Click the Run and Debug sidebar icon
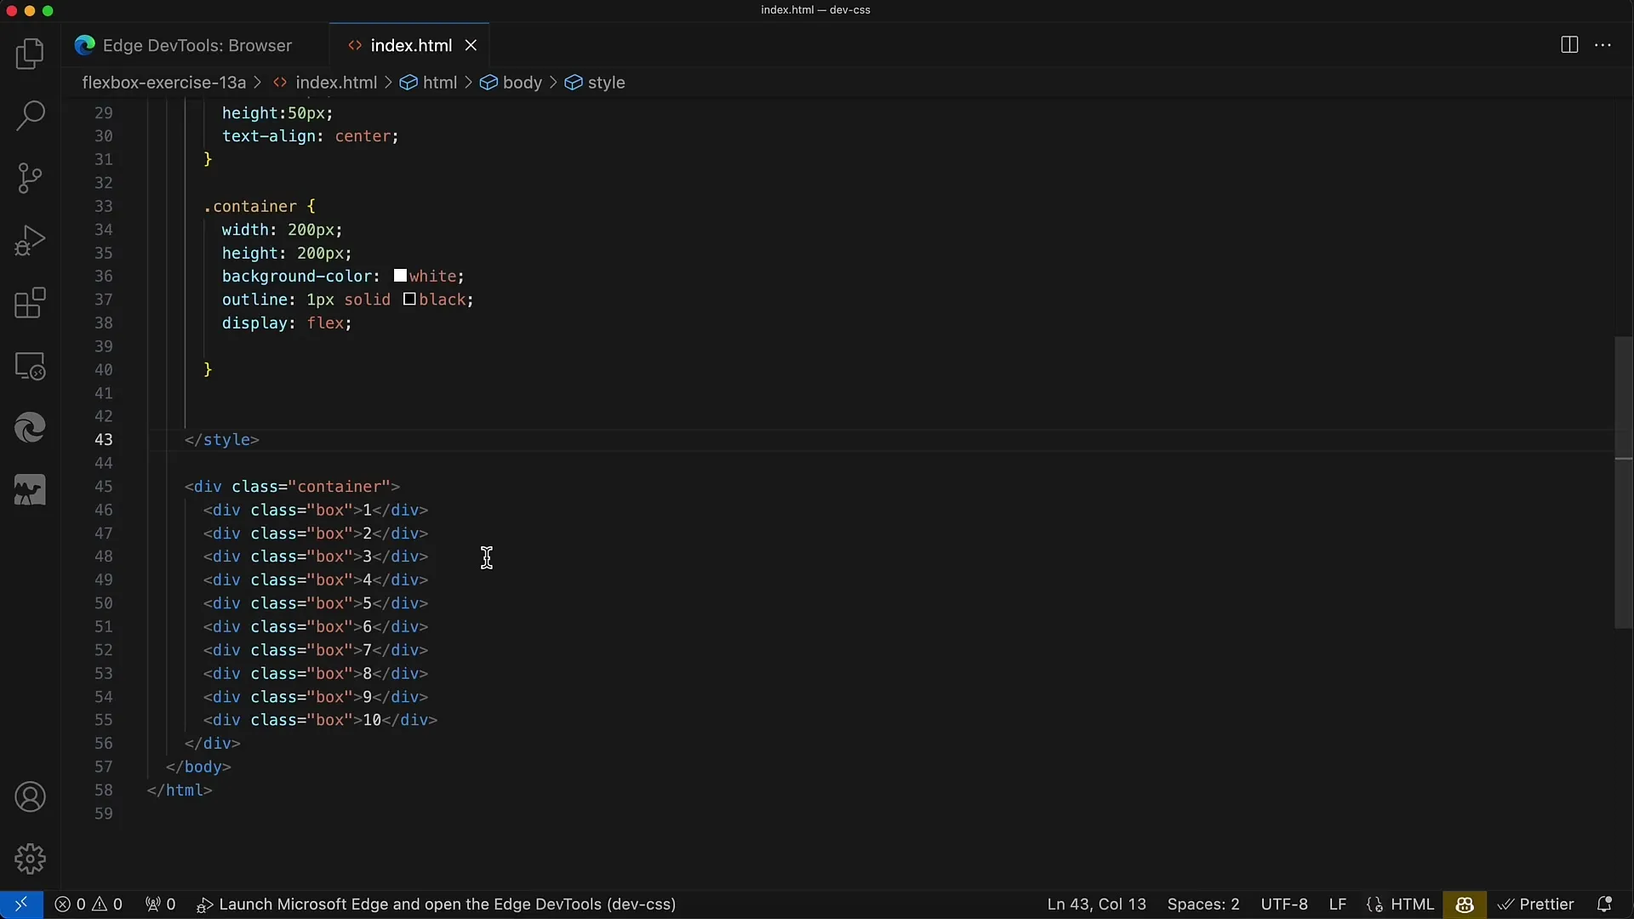 pos(31,239)
